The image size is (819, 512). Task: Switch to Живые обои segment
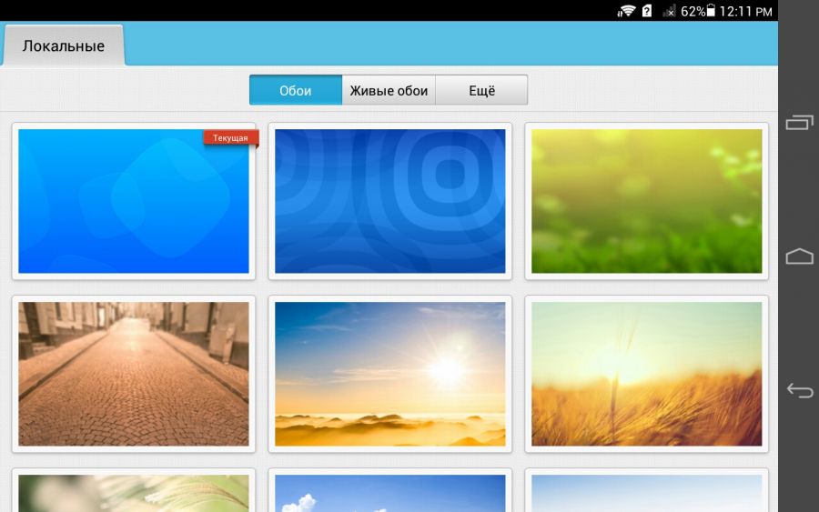point(389,90)
